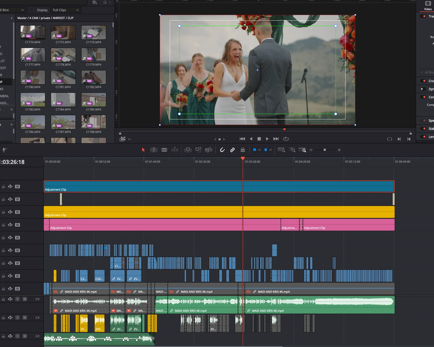Click the viewer scrubber playhead marker
This screenshot has height=347, width=434.
284,129
